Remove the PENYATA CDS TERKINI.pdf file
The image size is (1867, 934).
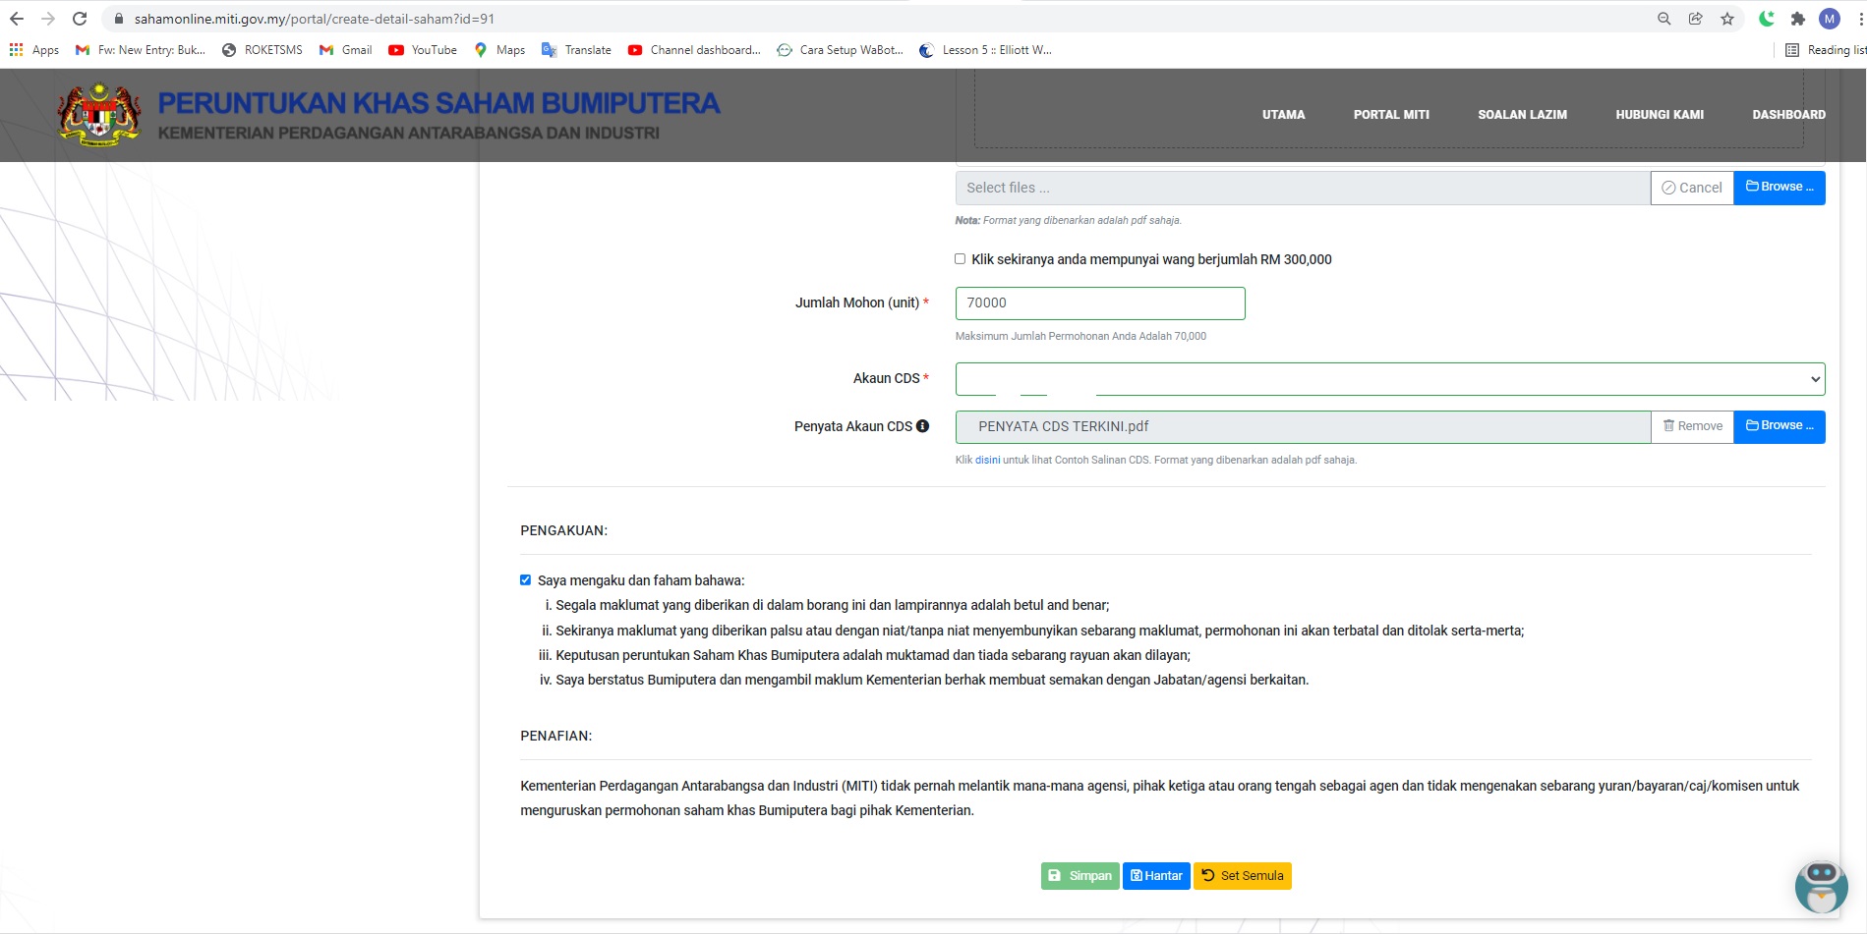(1692, 426)
